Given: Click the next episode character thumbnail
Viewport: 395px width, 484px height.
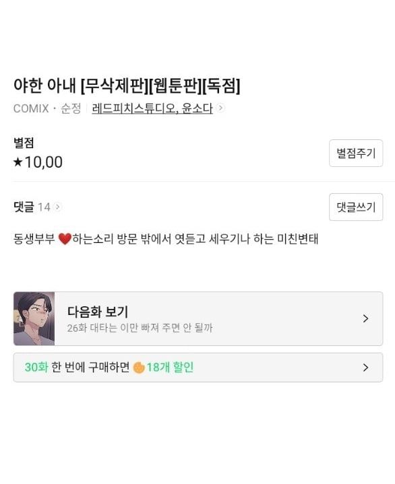Looking at the screenshot, I should click(x=34, y=318).
